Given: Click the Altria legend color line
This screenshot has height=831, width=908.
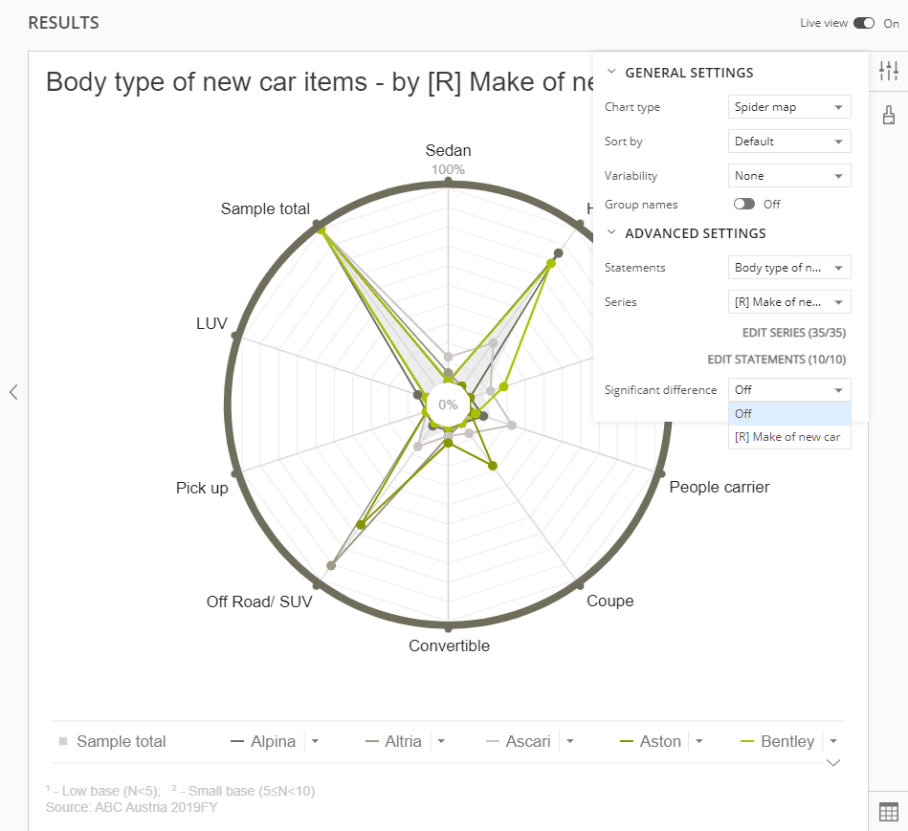Looking at the screenshot, I should 373,741.
